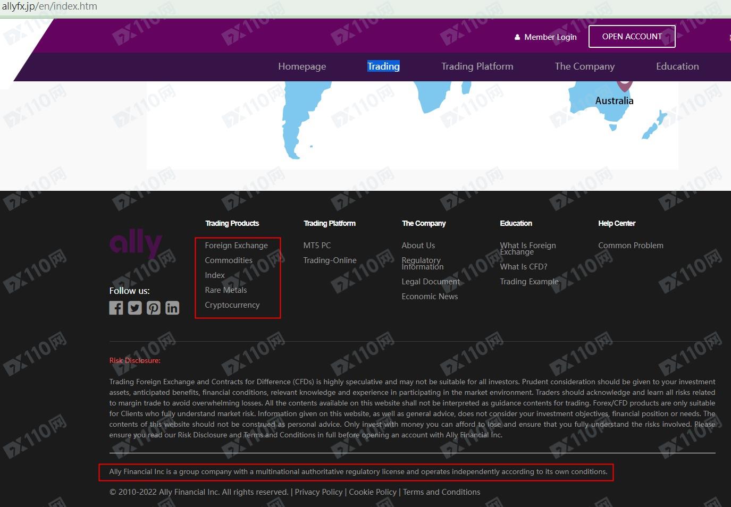Click Common Problem under Help Center
Viewport: 731px width, 507px height.
click(631, 246)
